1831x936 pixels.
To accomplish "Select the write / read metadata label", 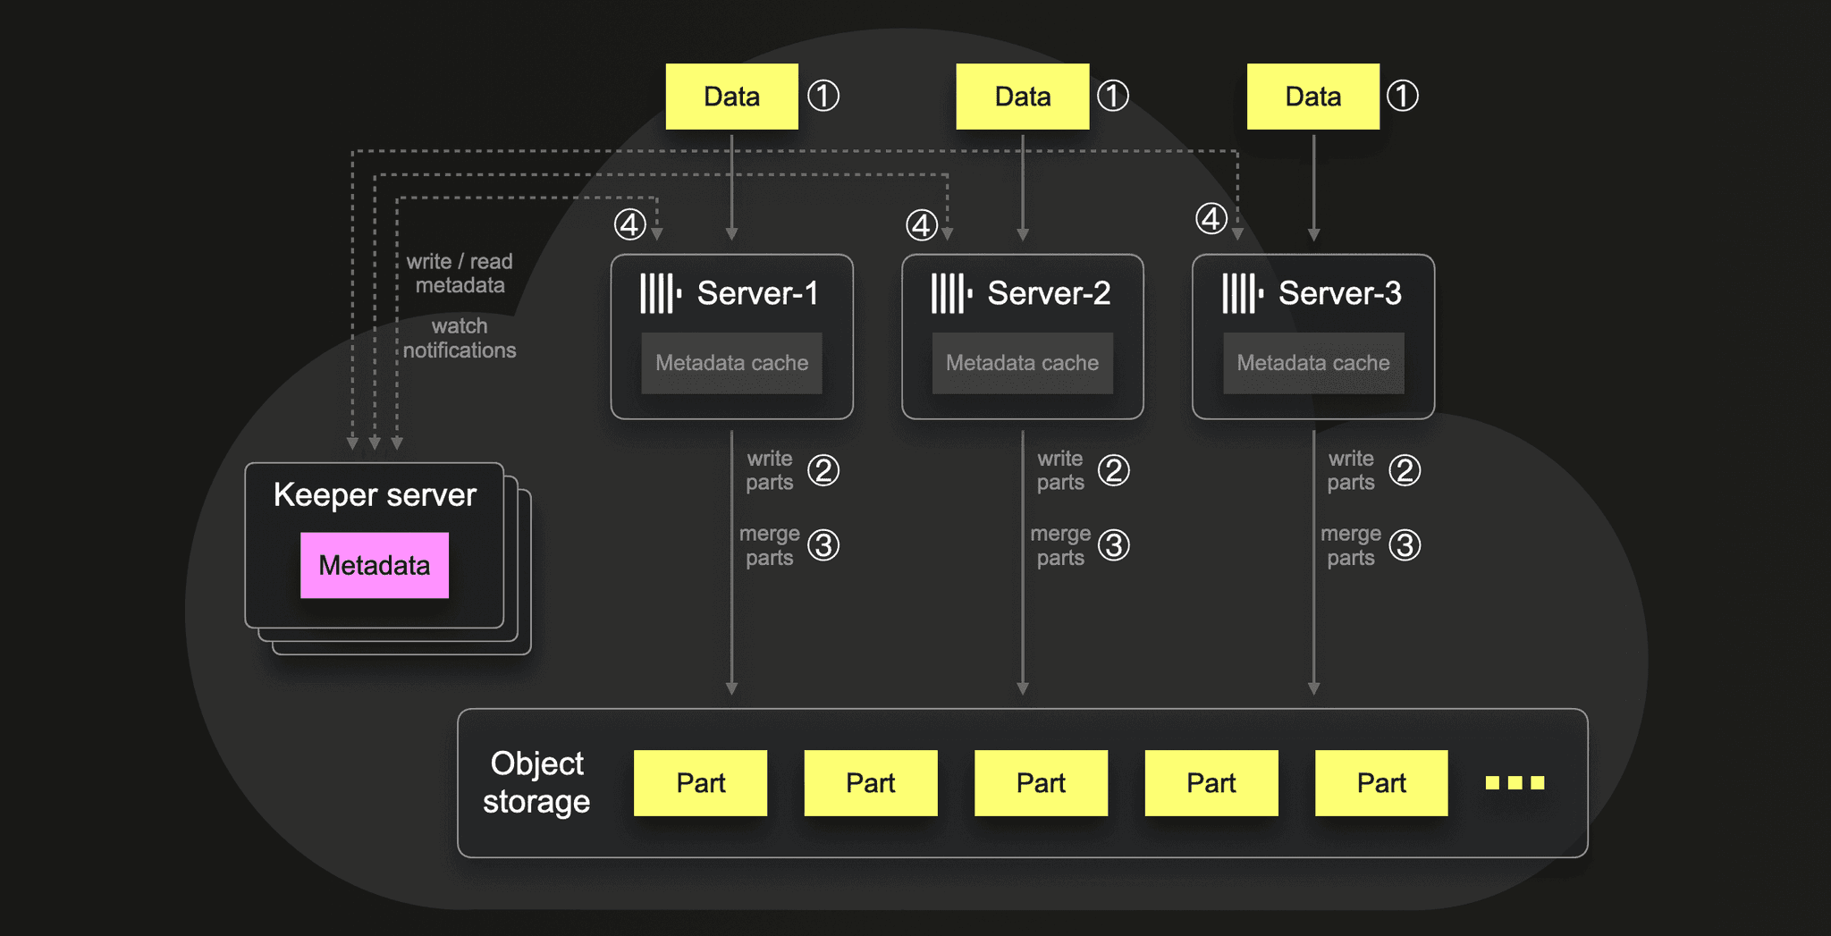I will pyautogui.click(x=460, y=274).
